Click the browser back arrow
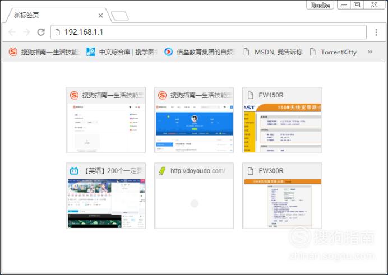 pyautogui.click(x=12, y=32)
